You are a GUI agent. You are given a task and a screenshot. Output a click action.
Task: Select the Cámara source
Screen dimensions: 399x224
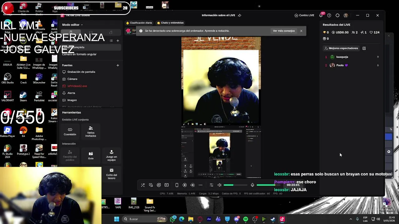91,79
